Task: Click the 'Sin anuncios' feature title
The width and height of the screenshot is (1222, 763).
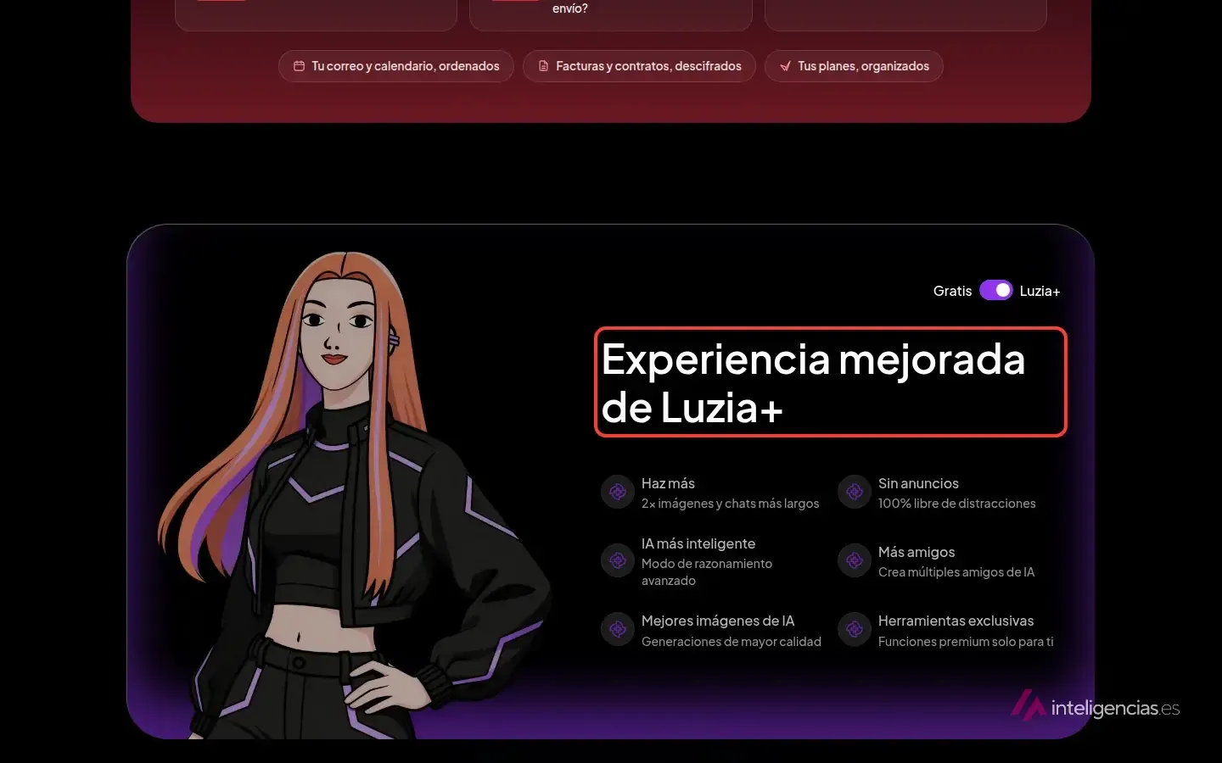Action: point(918,483)
